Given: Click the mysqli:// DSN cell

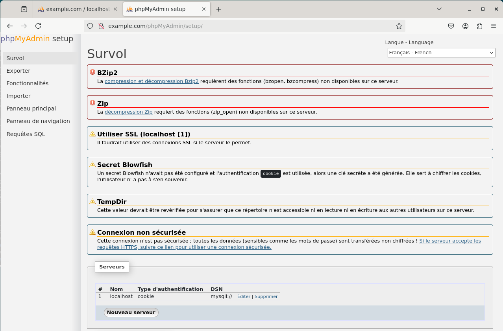Looking at the screenshot, I should click(222, 296).
